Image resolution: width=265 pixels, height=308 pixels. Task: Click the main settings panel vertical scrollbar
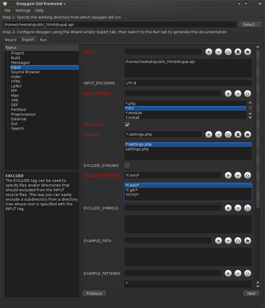(258, 130)
